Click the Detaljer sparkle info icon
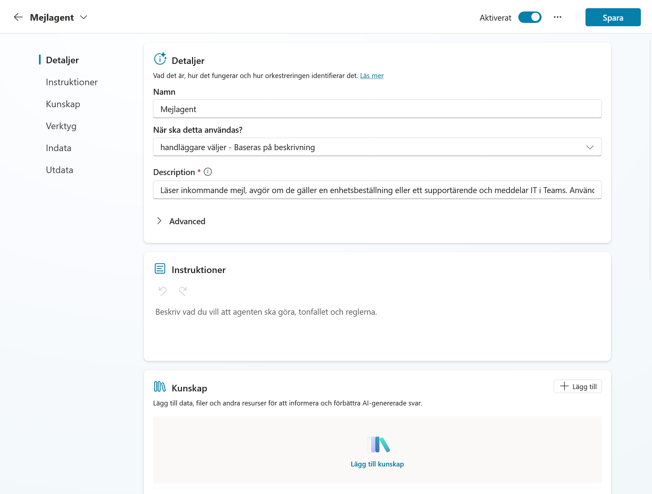652x494 pixels. (x=160, y=59)
